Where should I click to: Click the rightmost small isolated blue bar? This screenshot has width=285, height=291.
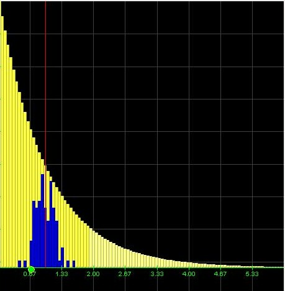coord(74,264)
